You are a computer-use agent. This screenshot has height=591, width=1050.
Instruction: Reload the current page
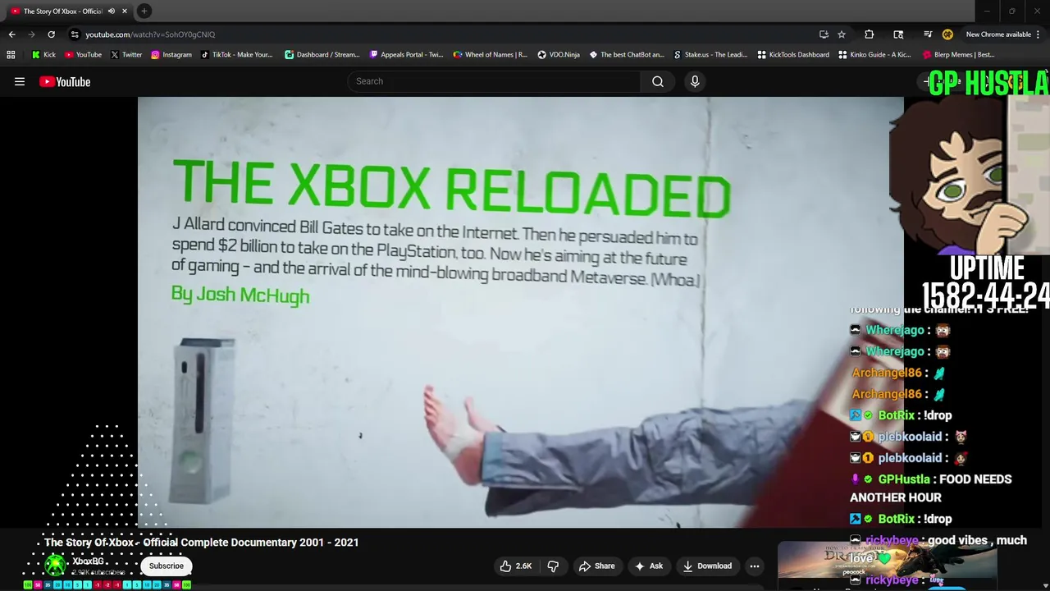(x=51, y=34)
